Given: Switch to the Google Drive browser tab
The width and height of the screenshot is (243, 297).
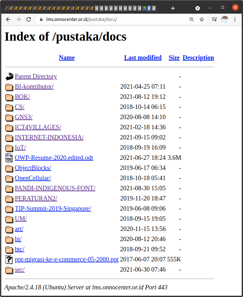Looking at the screenshot, I should click(x=144, y=8).
